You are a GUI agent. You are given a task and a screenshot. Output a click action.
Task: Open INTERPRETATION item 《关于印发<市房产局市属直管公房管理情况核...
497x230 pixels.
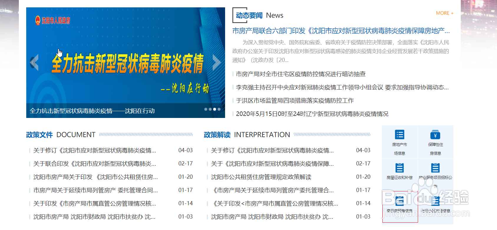tap(275, 203)
